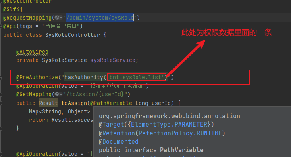Click RetentionPolicy.RUNTIME link in popup
The width and height of the screenshot is (291, 157).
tap(180, 133)
